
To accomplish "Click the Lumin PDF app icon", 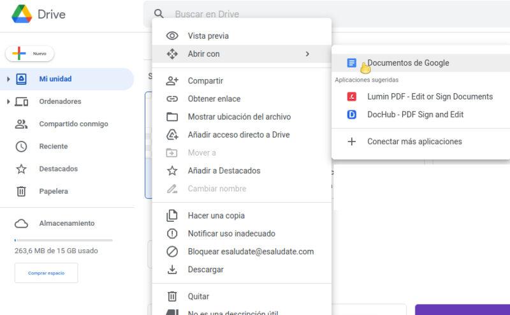I will (351, 97).
